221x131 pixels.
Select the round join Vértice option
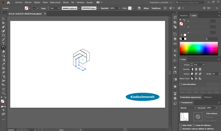pos(196,74)
